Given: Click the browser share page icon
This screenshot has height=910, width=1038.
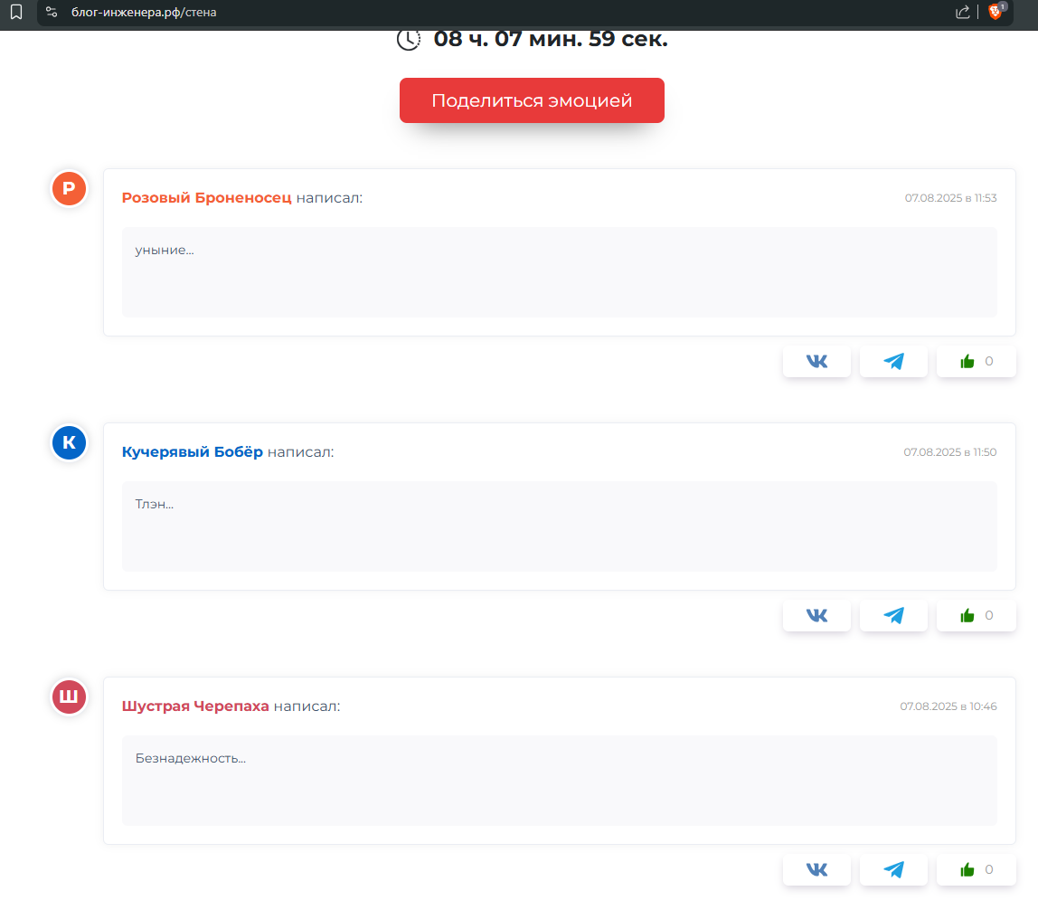Looking at the screenshot, I should [x=962, y=12].
